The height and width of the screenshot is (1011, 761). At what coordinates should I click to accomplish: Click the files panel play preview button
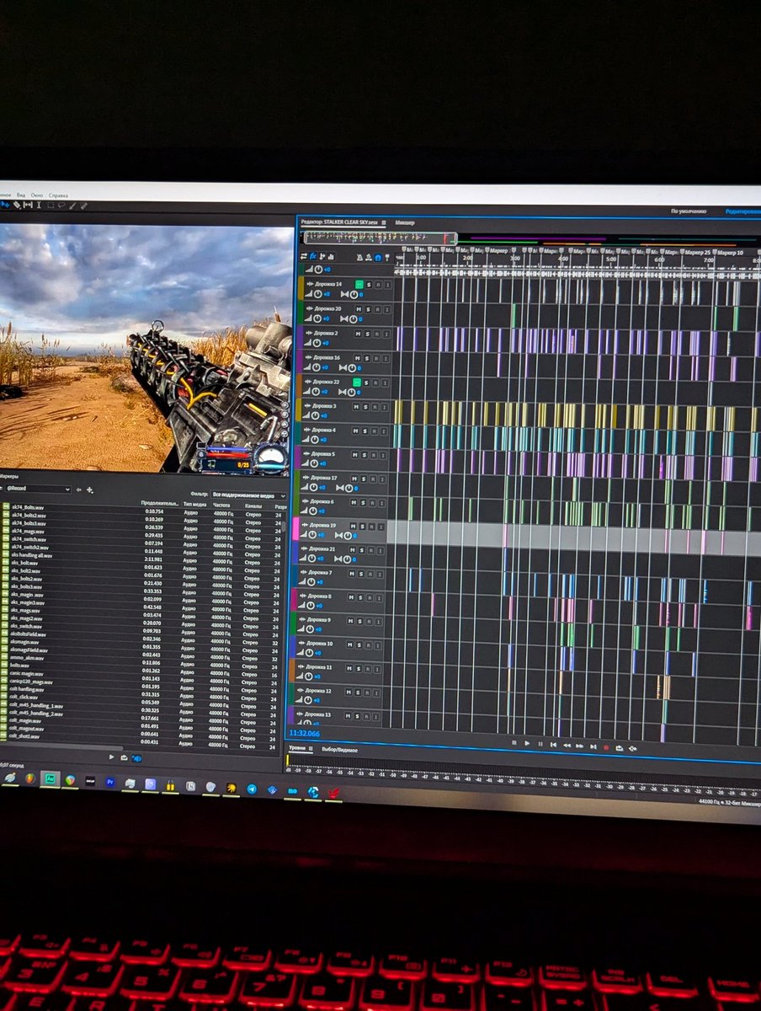111,757
